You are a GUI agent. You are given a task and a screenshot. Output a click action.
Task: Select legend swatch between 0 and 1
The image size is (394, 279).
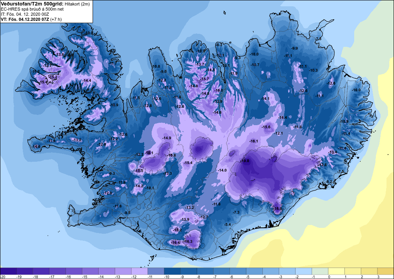[336, 271]
